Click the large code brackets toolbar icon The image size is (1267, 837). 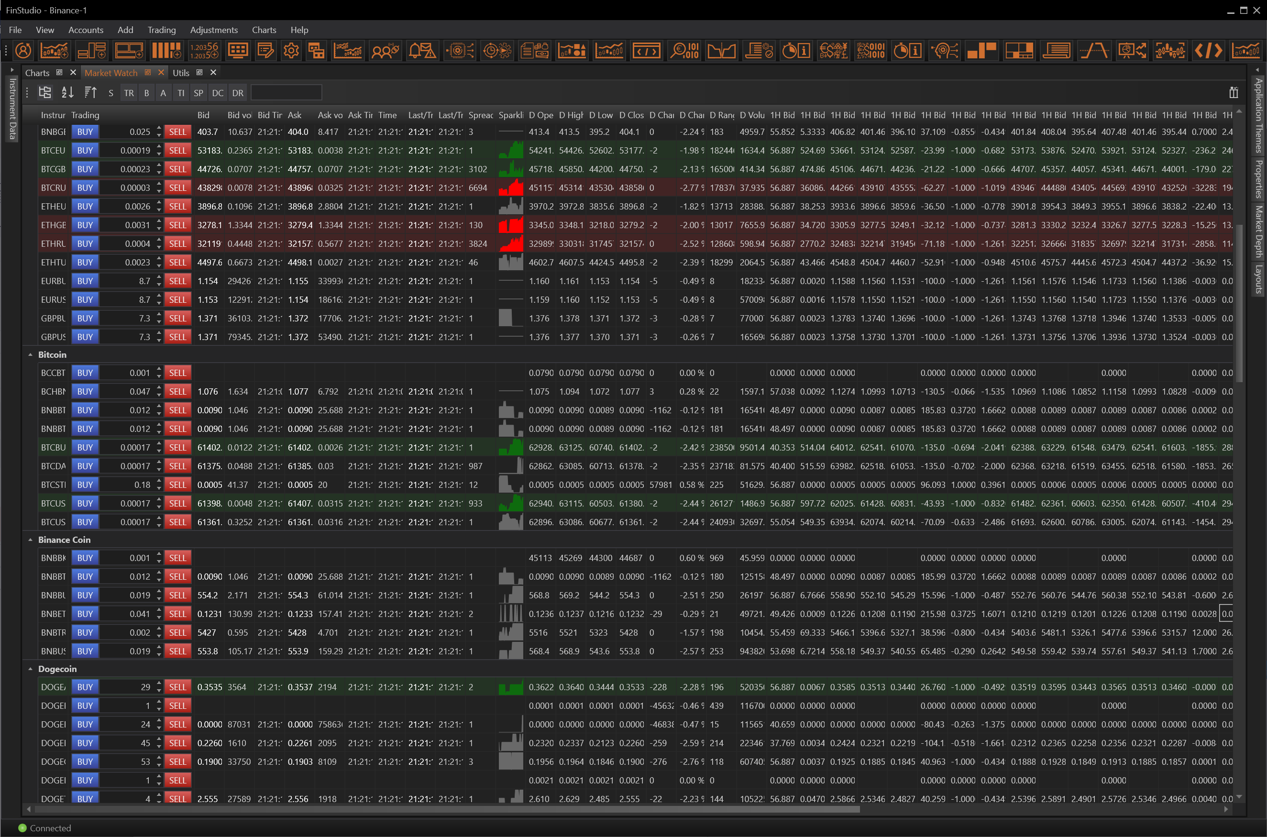pyautogui.click(x=1208, y=51)
